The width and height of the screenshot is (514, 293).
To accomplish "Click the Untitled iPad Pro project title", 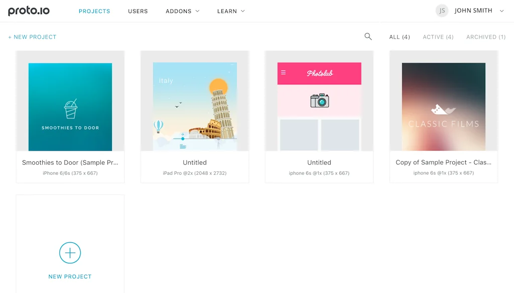I will [194, 162].
